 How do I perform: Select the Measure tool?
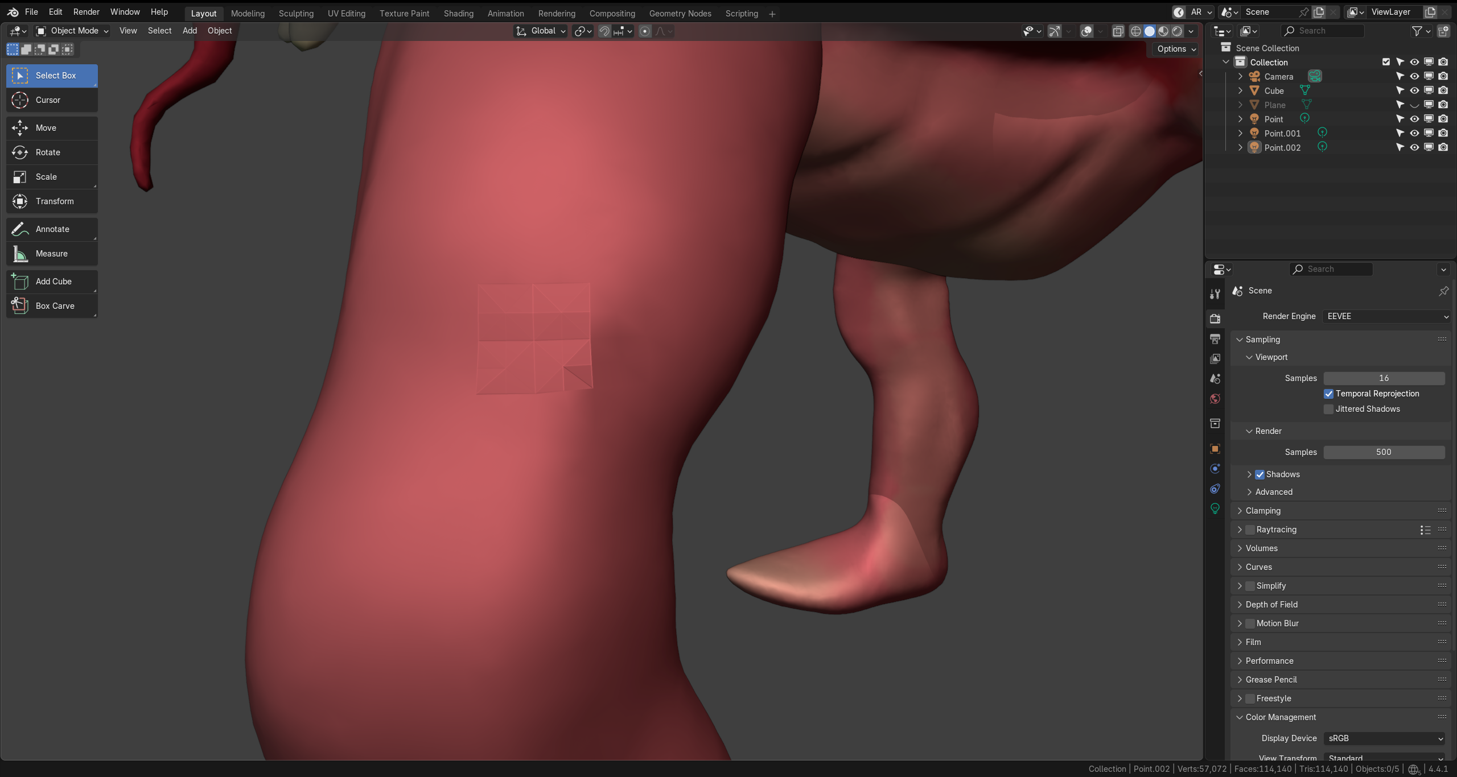pyautogui.click(x=52, y=254)
